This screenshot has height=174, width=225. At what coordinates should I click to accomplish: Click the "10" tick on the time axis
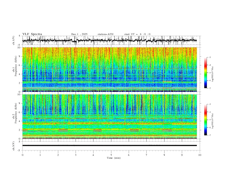200,155
